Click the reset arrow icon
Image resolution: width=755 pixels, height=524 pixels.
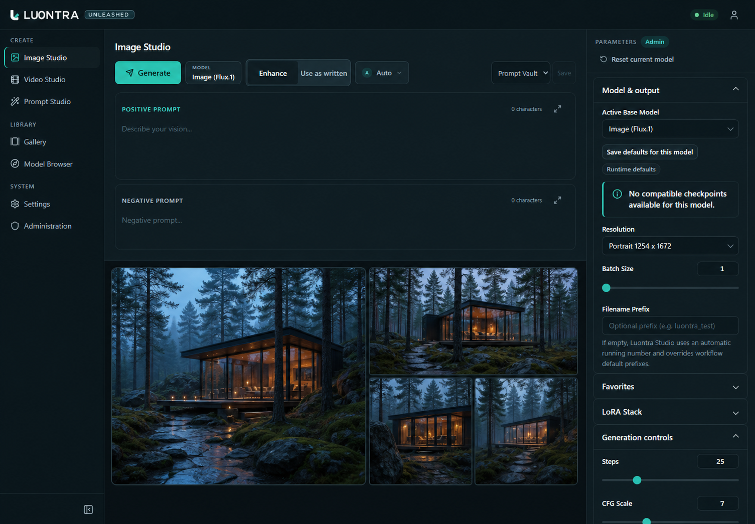[603, 59]
